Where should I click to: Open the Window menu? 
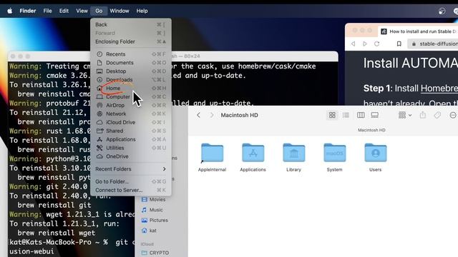click(x=120, y=11)
